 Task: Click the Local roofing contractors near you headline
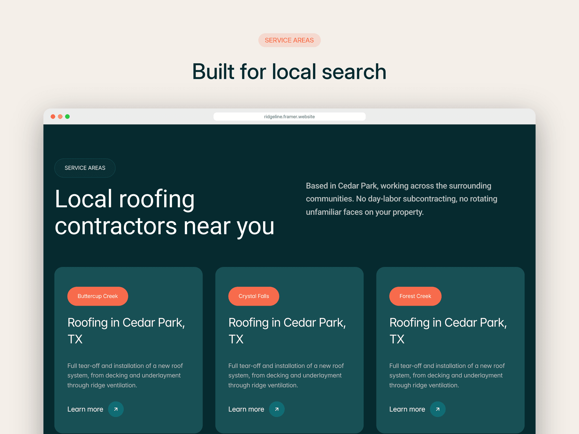(x=165, y=213)
